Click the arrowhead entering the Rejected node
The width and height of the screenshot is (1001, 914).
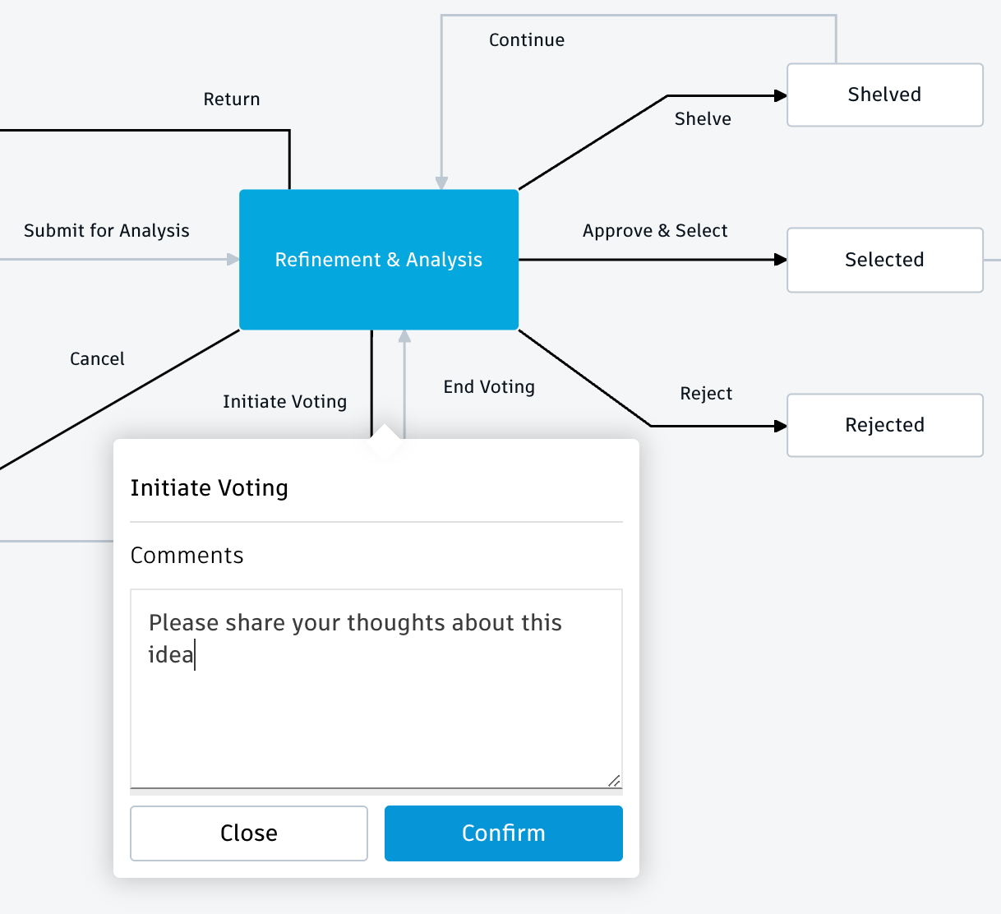[781, 426]
